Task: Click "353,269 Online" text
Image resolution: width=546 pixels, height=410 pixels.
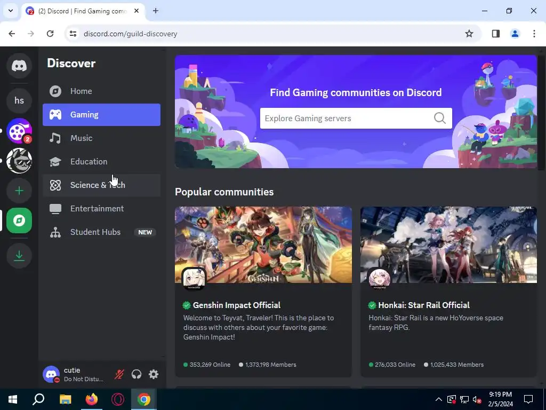Action: tap(210, 365)
